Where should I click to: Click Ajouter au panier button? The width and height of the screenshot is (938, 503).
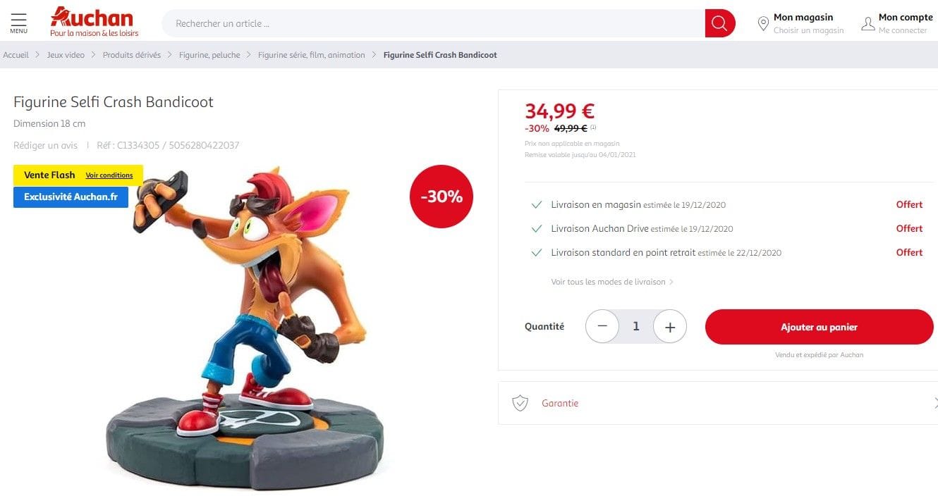(819, 327)
